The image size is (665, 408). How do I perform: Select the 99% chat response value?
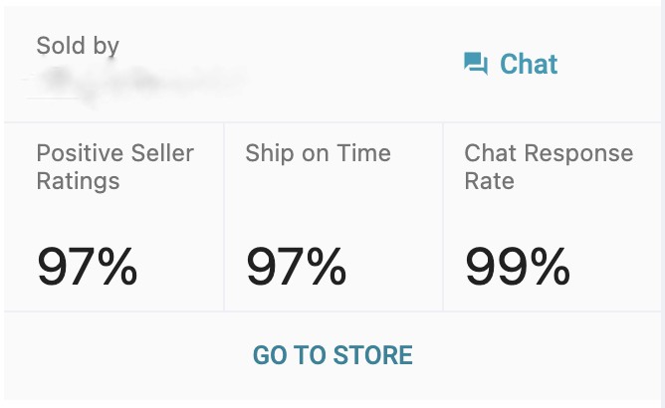[518, 268]
